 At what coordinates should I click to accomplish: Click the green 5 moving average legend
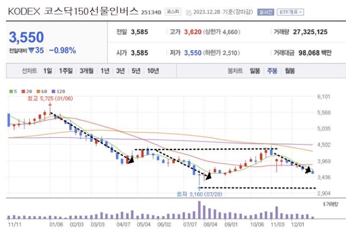click(x=13, y=91)
